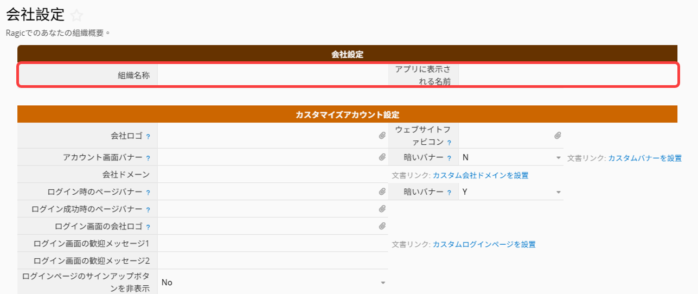Click the 会社ドメイン input field
The height and width of the screenshot is (294, 698).
273,175
